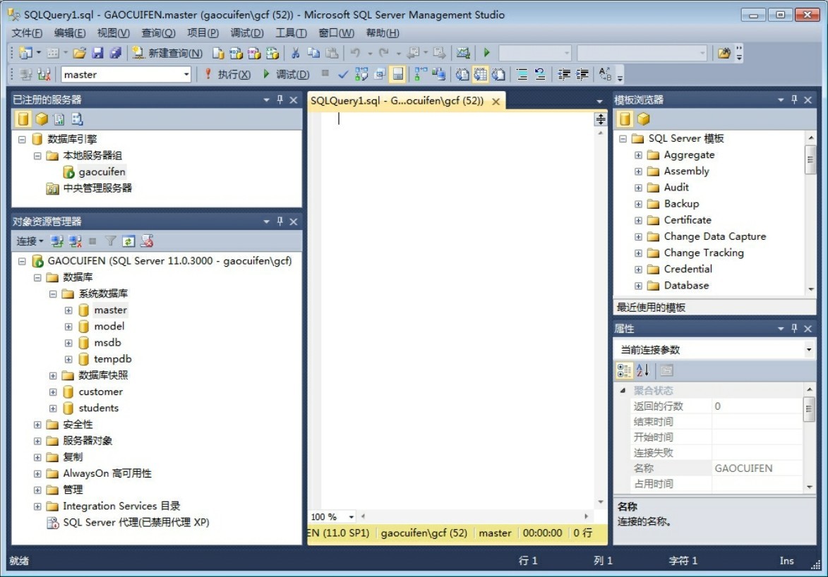Click the Save floppy disk icon
The height and width of the screenshot is (577, 828).
click(x=97, y=53)
